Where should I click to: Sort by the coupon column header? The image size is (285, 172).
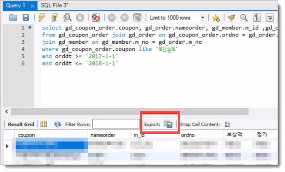51,135
